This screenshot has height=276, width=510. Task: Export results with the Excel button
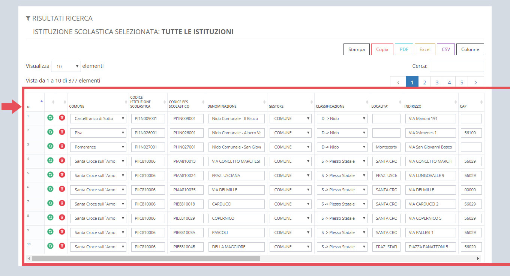(x=425, y=49)
